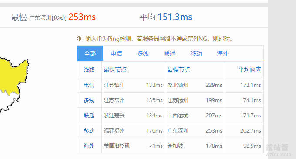Click the 最慢节点 column header
Image resolution: width=296 pixels, height=159 pixels.
point(178,70)
